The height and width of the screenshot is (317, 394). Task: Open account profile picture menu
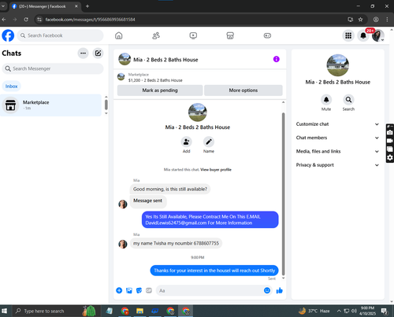(378, 35)
